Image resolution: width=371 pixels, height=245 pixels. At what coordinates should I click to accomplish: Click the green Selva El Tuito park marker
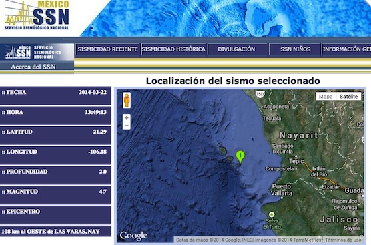[272, 214]
